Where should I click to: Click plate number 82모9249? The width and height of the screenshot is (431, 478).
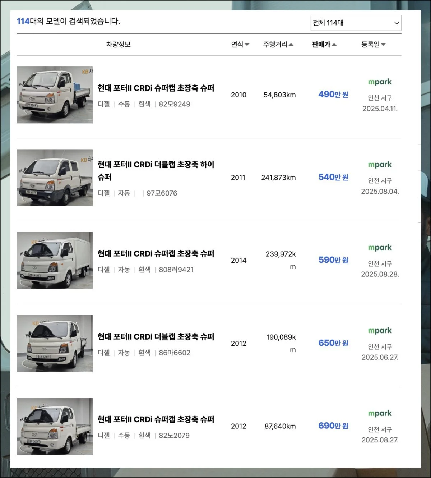175,104
